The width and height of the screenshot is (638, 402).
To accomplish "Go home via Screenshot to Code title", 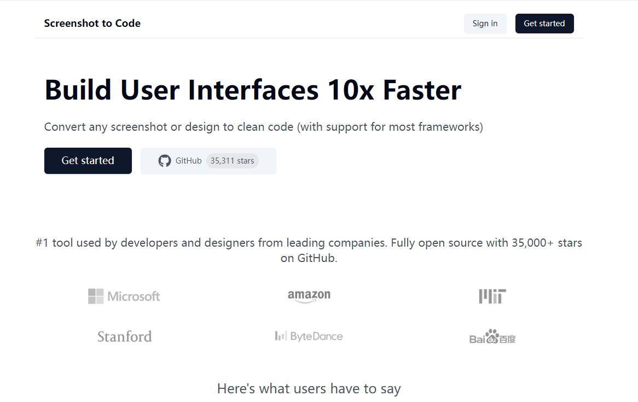I will click(x=92, y=24).
